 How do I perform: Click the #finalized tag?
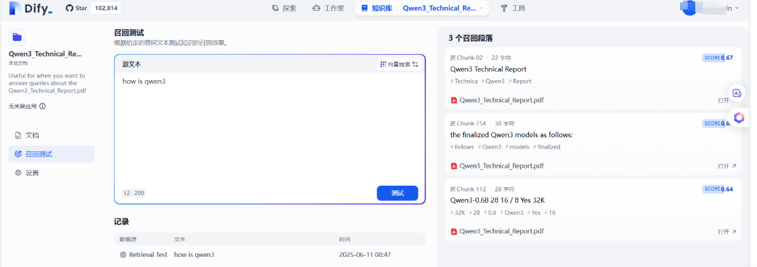[546, 147]
